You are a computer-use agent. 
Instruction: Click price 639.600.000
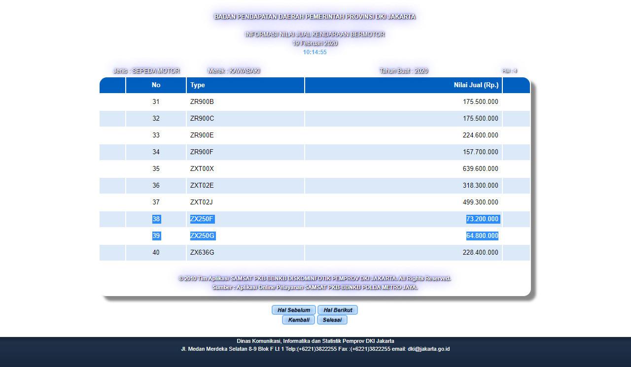pos(481,169)
